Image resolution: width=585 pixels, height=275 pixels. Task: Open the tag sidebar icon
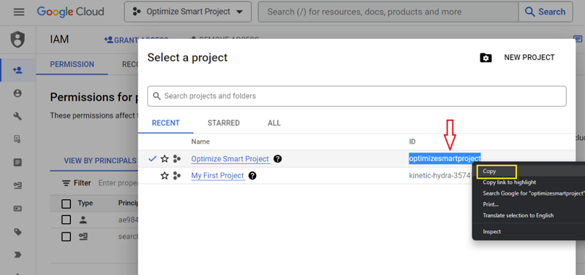tap(18, 232)
